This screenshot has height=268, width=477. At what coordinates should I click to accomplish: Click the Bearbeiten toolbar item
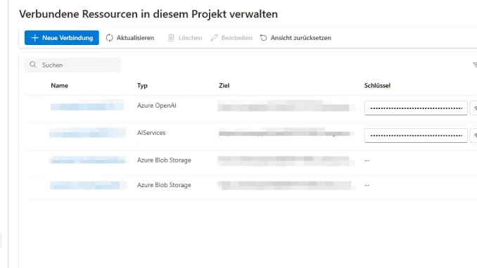pos(231,38)
